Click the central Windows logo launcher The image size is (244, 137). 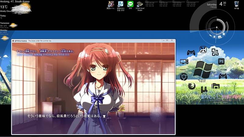click(203, 69)
